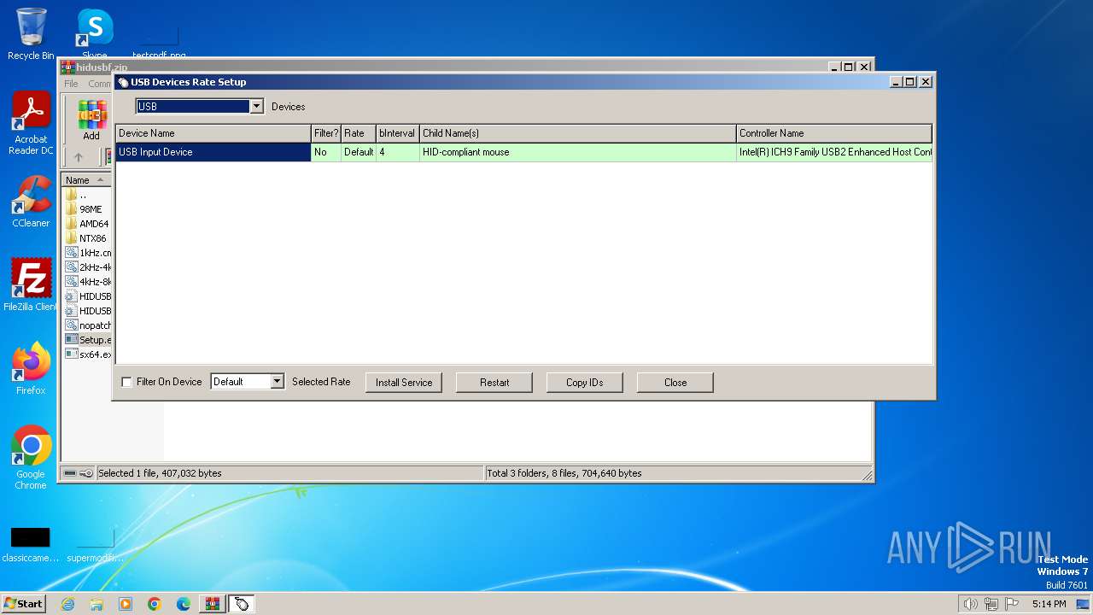Open Chrome from the taskbar
The height and width of the screenshot is (615, 1093).
pyautogui.click(x=155, y=604)
